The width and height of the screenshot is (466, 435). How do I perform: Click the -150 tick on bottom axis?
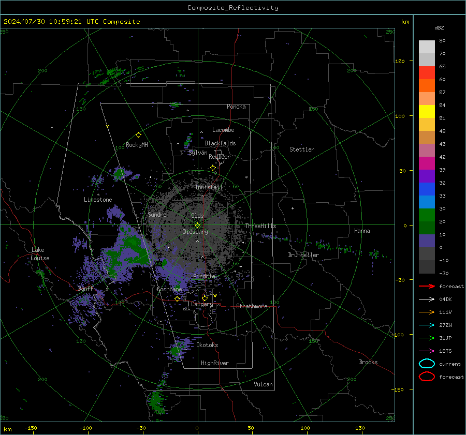click(31, 428)
